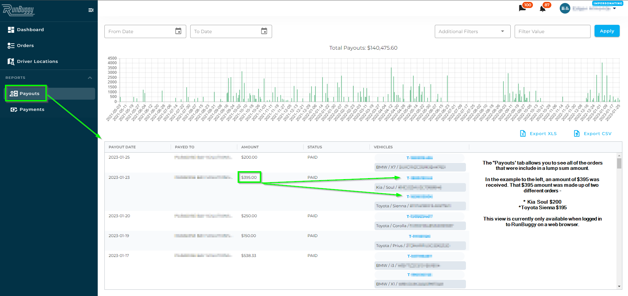Screen dimensions: 628x296
Task: Click the table scrollbar down arrow
Action: (619, 286)
